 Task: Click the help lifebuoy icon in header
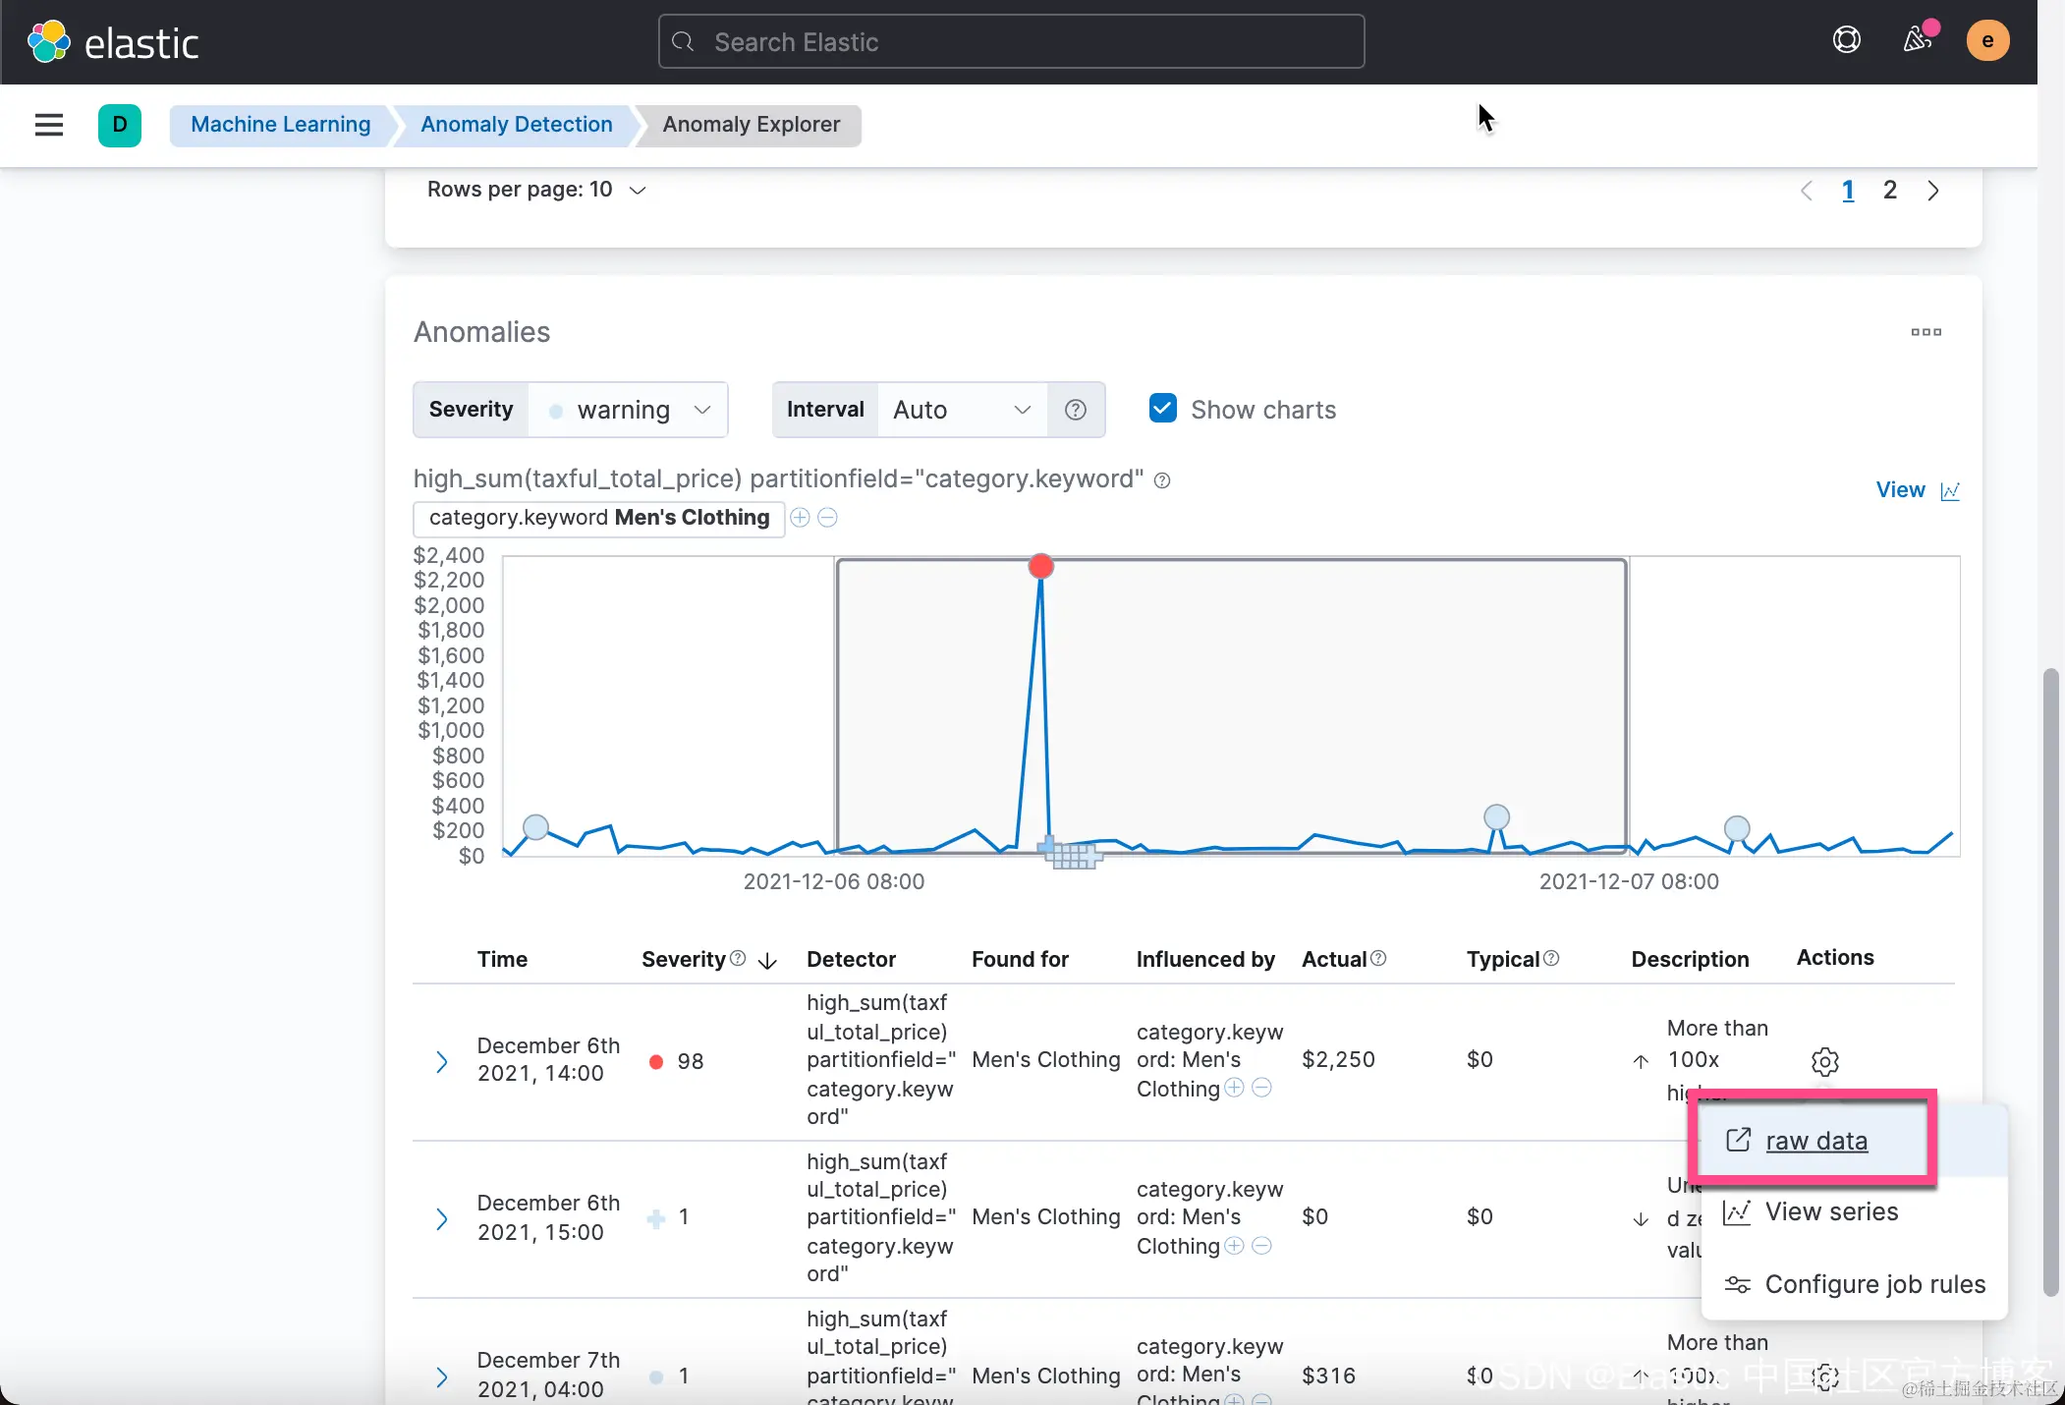(1846, 40)
